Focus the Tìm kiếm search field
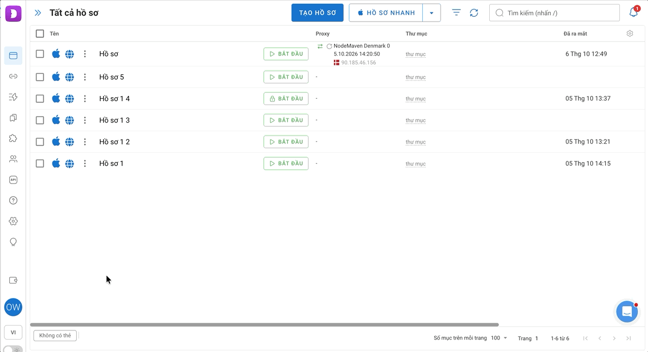648x352 pixels. coord(555,13)
